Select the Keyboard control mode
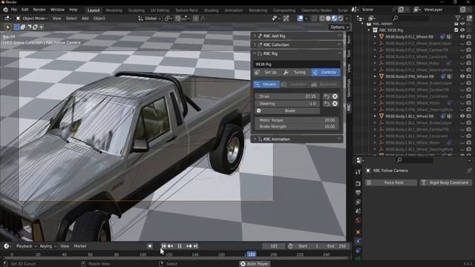Image resolution: width=475 pixels, height=267 pixels. pos(325,85)
